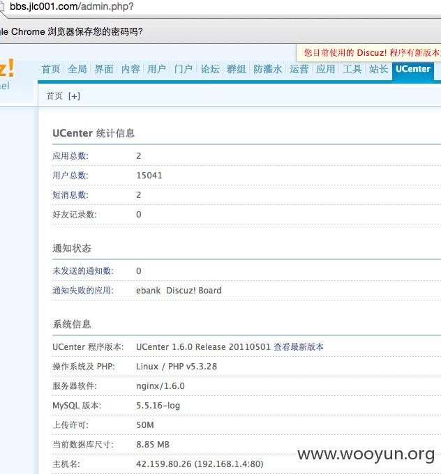
Task: Open the 工具 tab
Action: tap(352, 69)
